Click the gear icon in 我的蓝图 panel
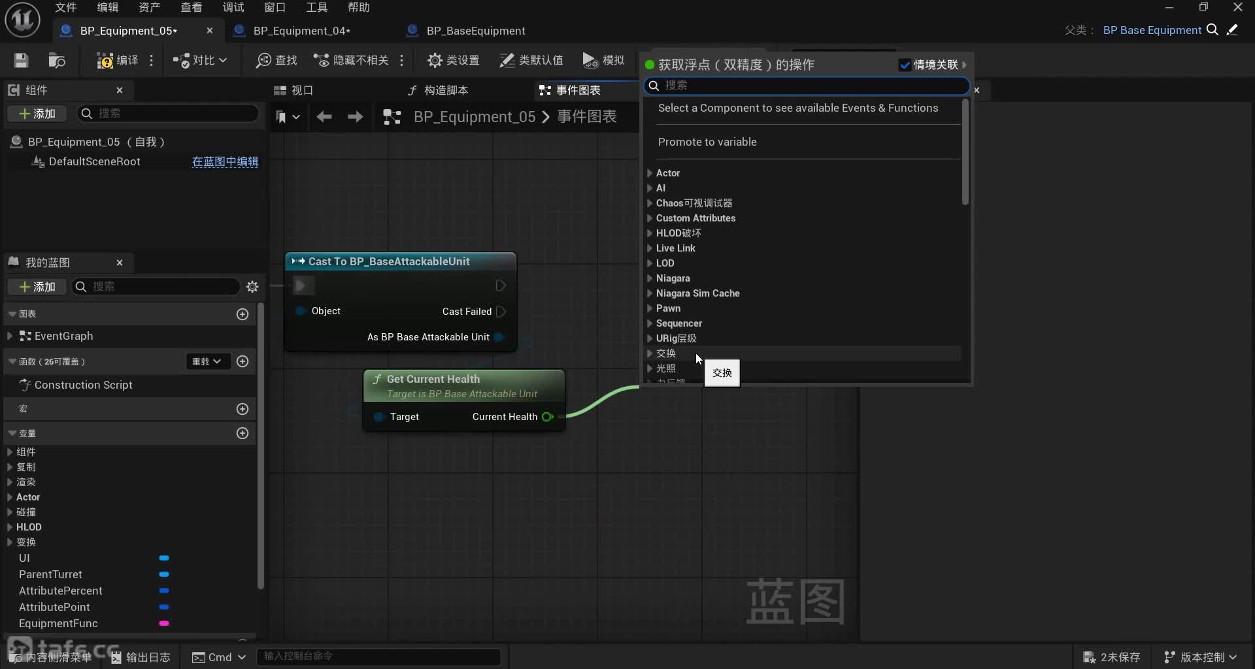The width and height of the screenshot is (1255, 669). pyautogui.click(x=252, y=287)
